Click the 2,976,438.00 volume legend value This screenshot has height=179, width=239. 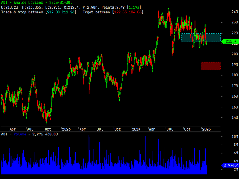coord(45,134)
